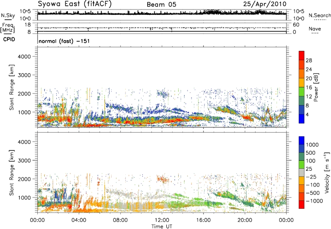Click the blue top of velocity colorbar
Screen dimensions: 331x229
coord(302,141)
